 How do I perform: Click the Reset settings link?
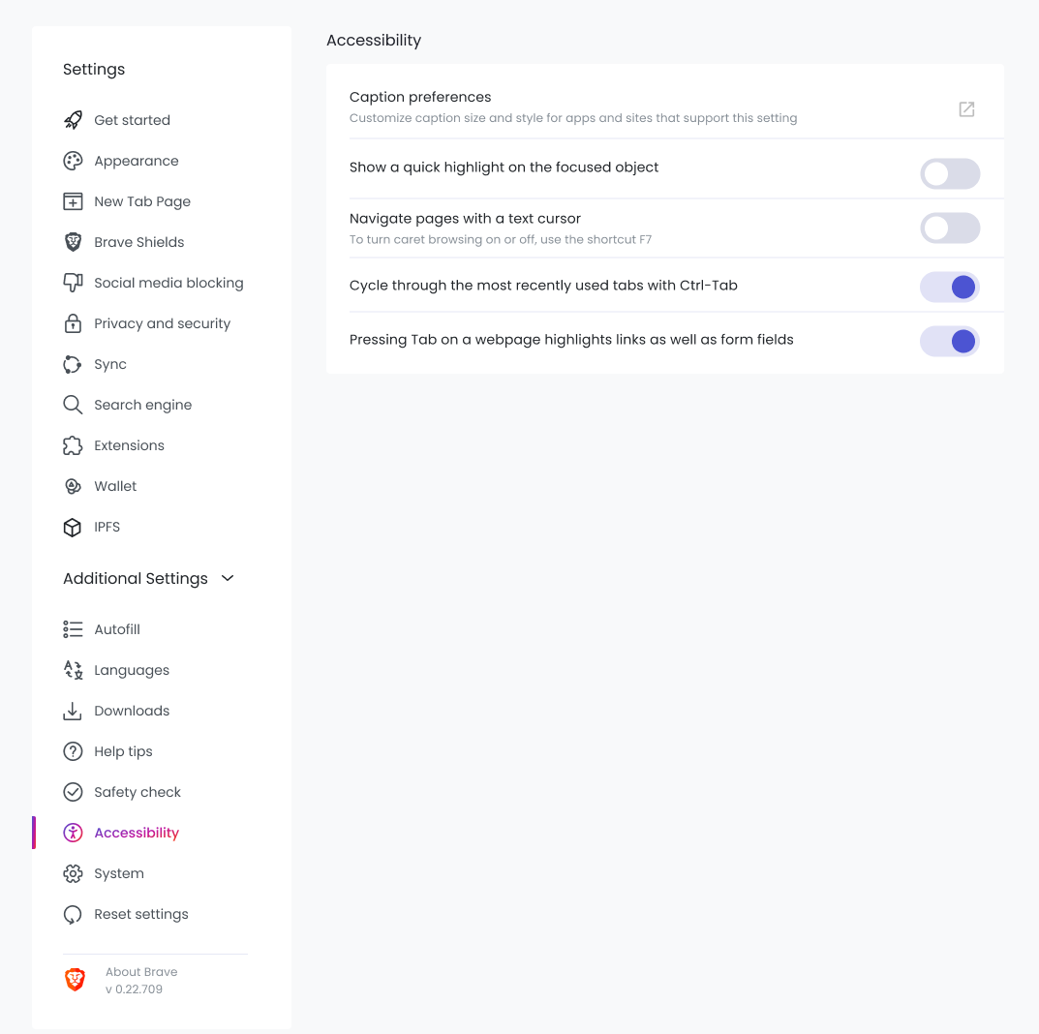click(141, 913)
